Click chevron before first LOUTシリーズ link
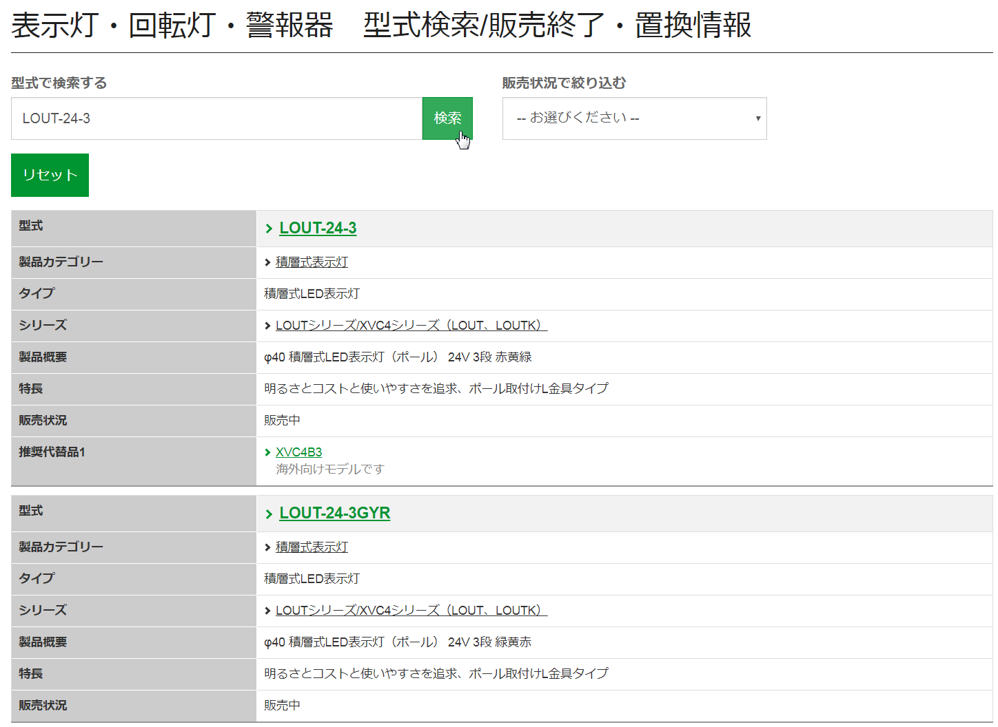The image size is (998, 727). [267, 326]
